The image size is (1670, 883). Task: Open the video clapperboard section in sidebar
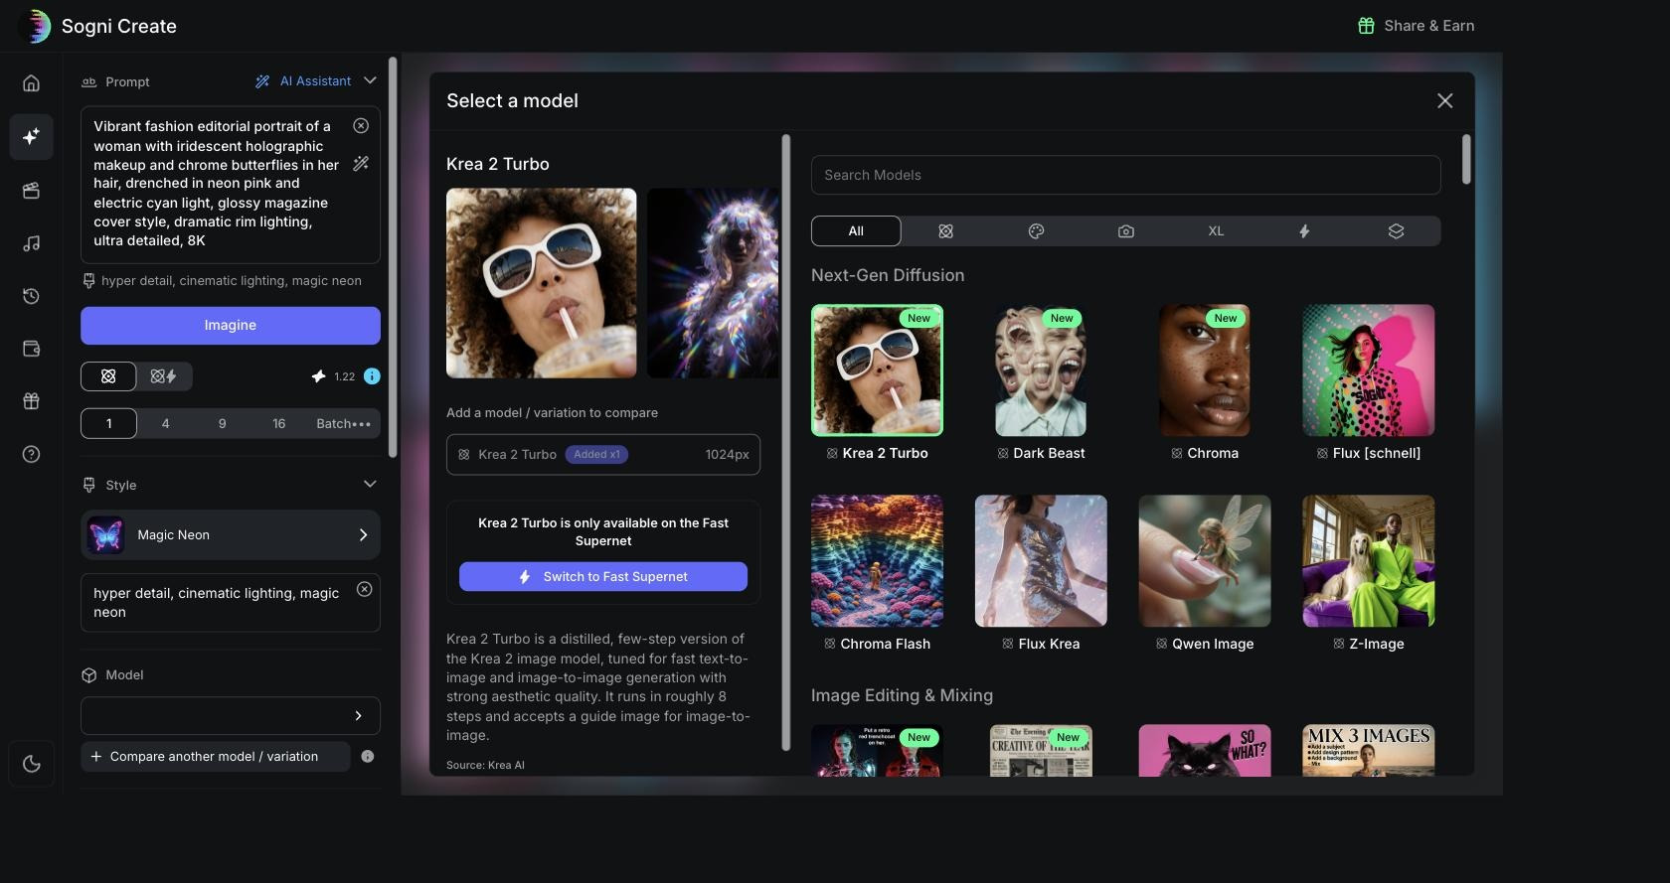point(31,190)
